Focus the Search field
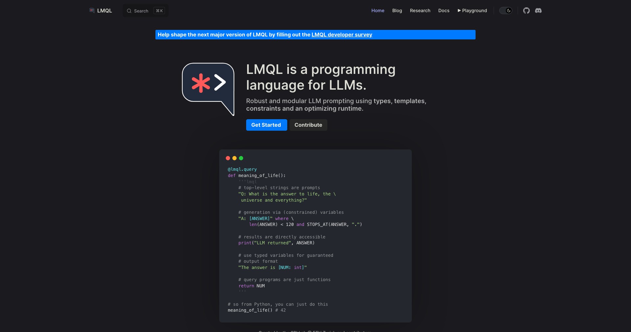Screen dimensions: 631x332 [146, 11]
